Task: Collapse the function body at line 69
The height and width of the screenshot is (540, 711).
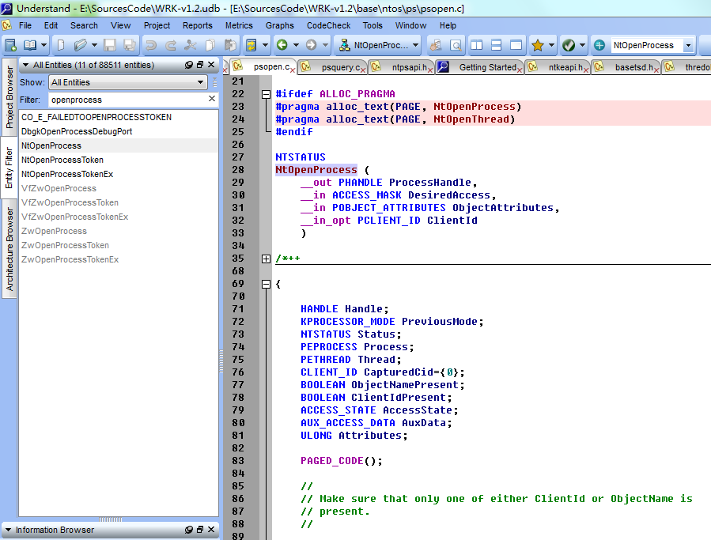Action: [267, 284]
